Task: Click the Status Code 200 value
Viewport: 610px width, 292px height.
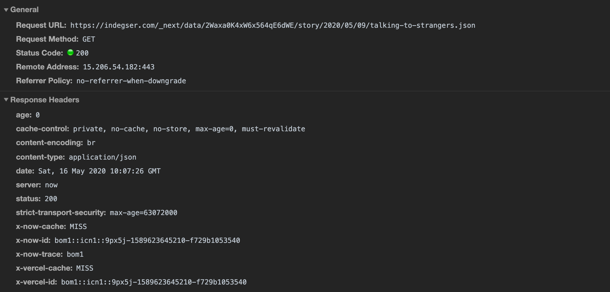Action: (x=83, y=53)
